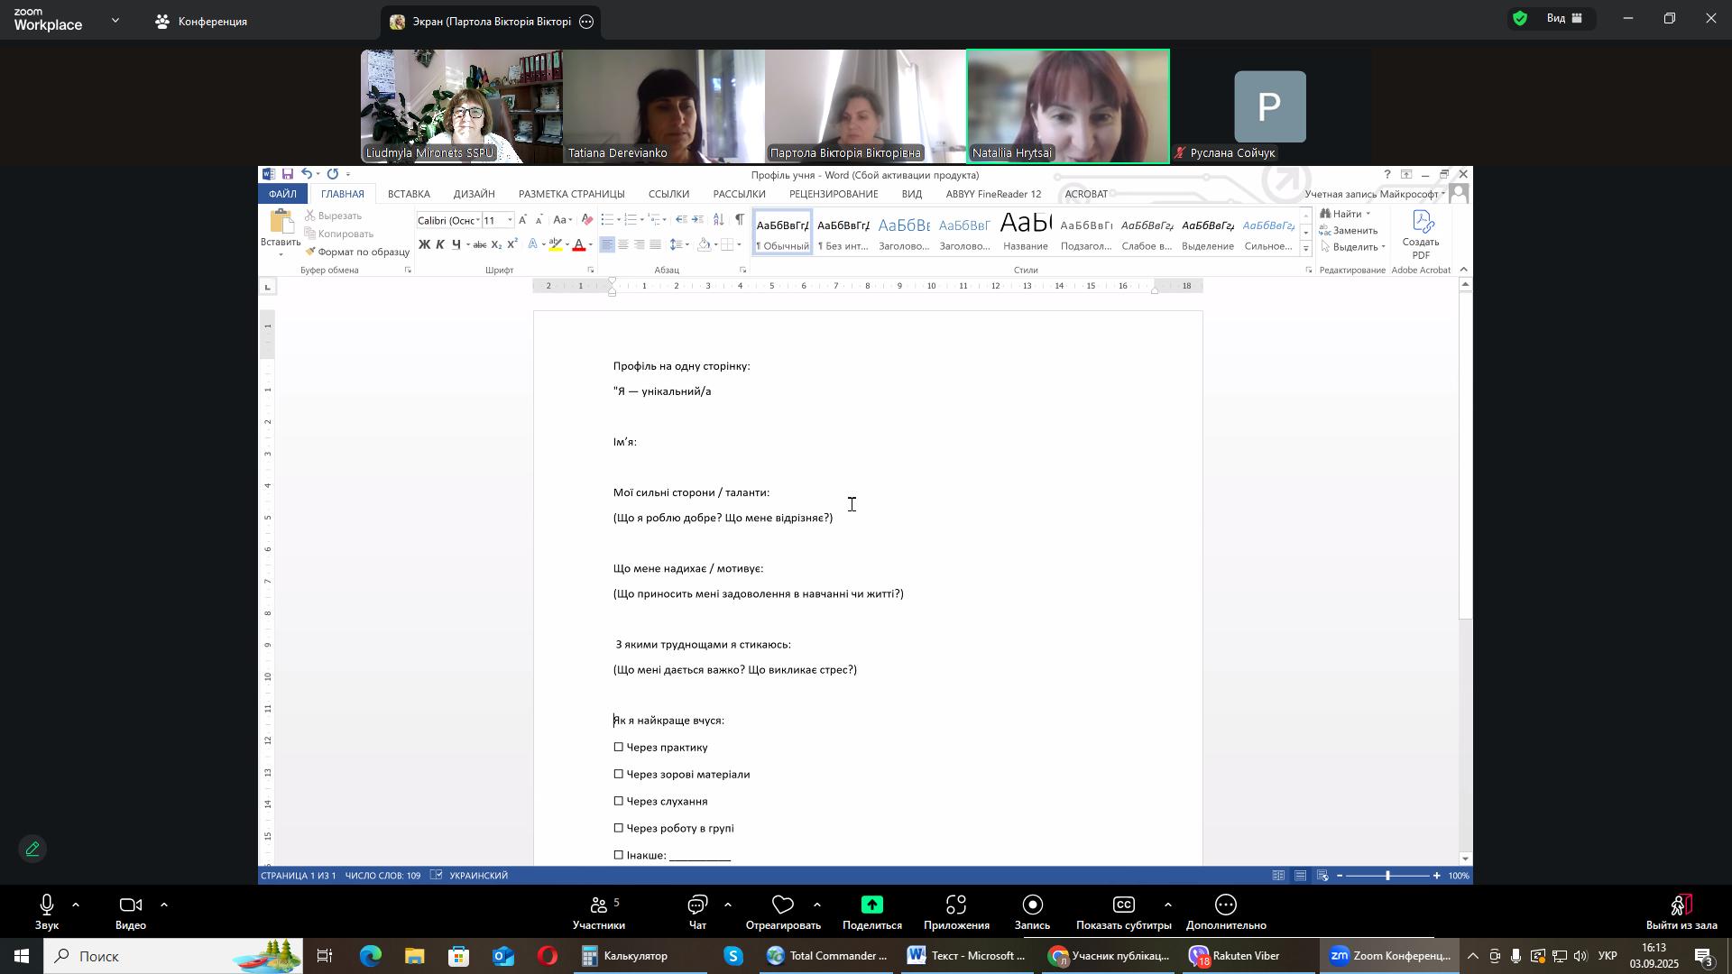Open the Participants list

click(598, 906)
